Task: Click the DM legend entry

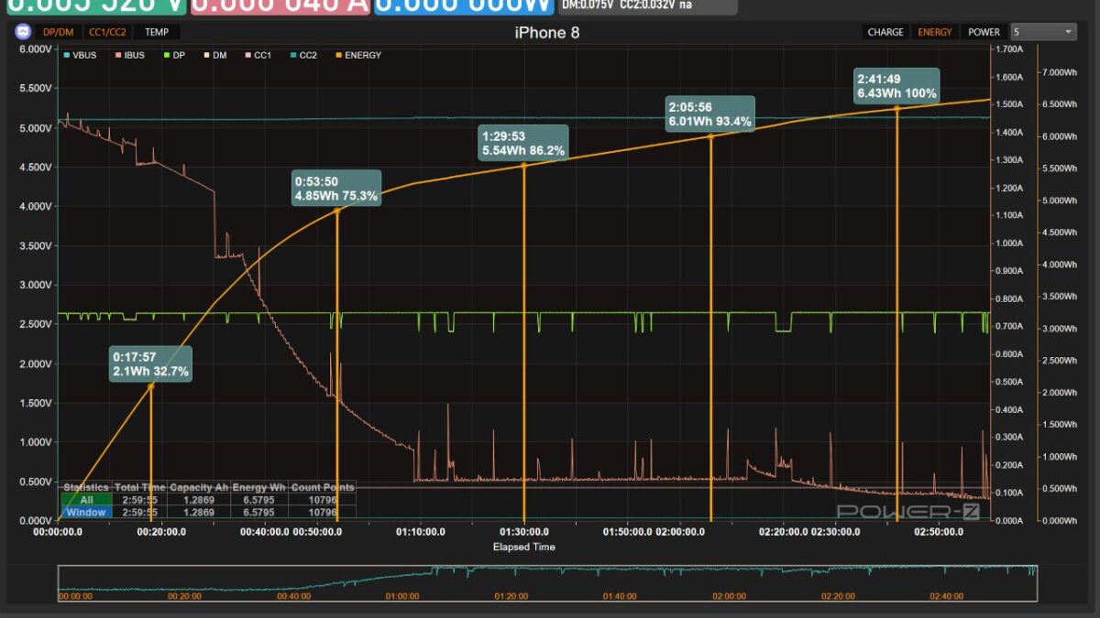Action: [x=214, y=55]
